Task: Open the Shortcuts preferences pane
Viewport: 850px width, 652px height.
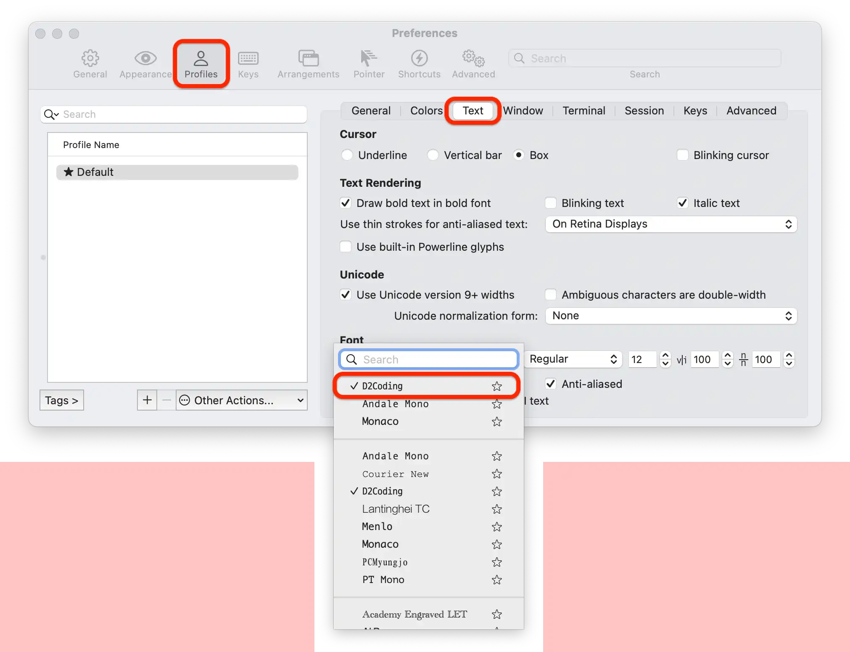Action: [x=419, y=64]
